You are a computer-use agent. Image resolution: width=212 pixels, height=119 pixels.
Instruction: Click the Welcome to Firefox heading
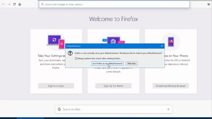click(113, 19)
